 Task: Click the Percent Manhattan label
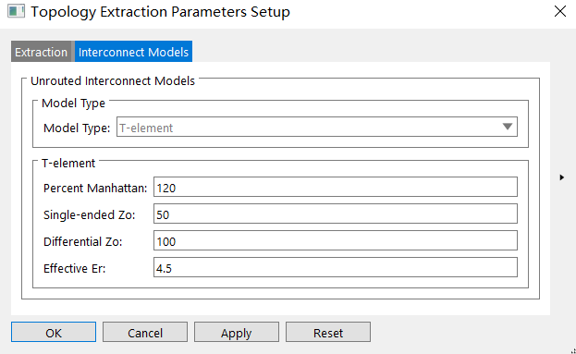point(95,188)
